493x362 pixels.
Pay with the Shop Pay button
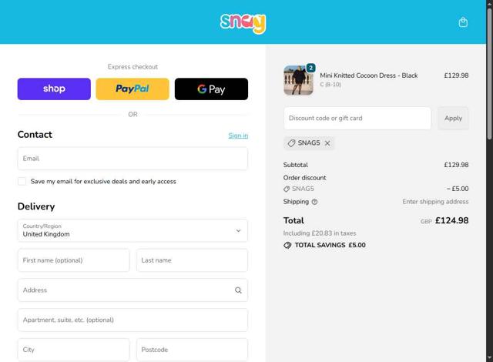pos(54,89)
